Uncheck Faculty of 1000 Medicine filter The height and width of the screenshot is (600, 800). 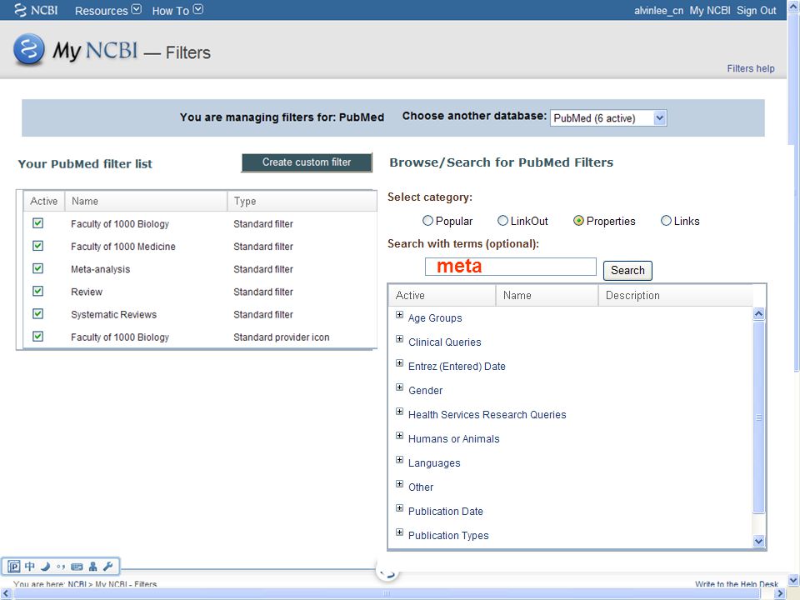[37, 246]
